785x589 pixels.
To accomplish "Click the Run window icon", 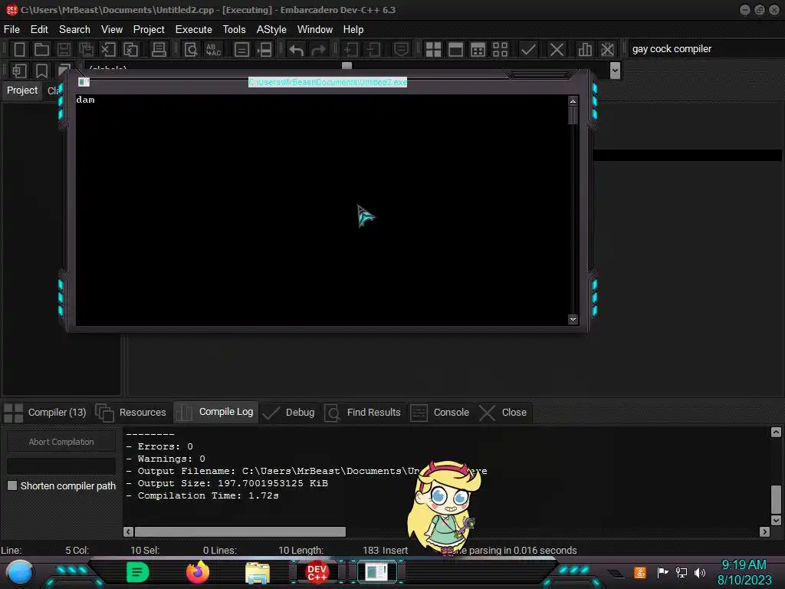I will pyautogui.click(x=455, y=50).
